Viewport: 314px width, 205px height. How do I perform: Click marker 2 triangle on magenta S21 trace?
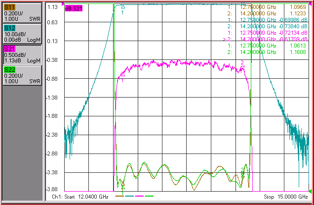(242, 67)
